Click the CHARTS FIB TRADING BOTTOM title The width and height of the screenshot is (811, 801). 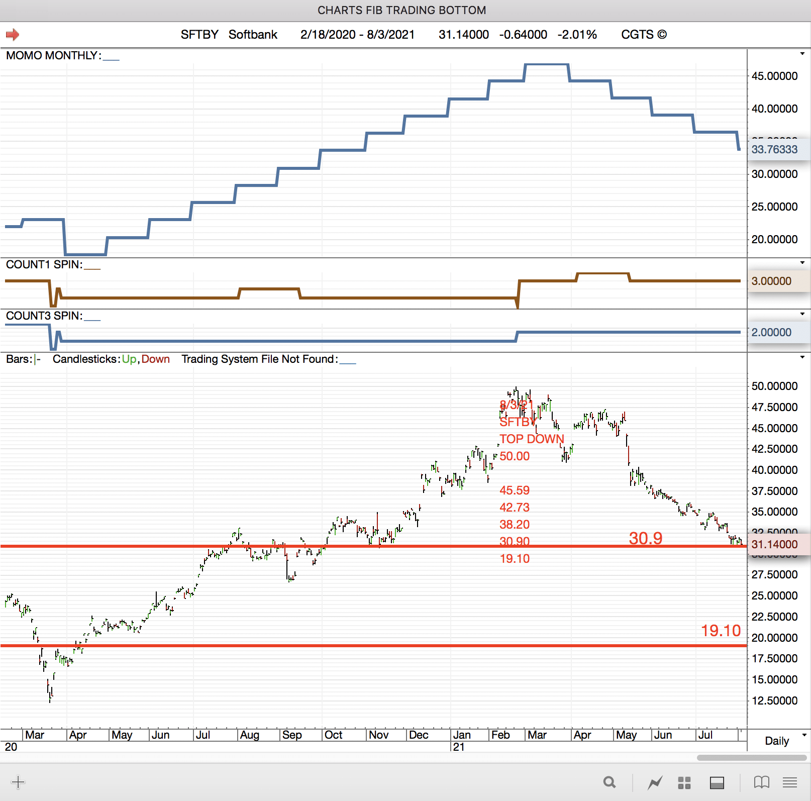[402, 11]
